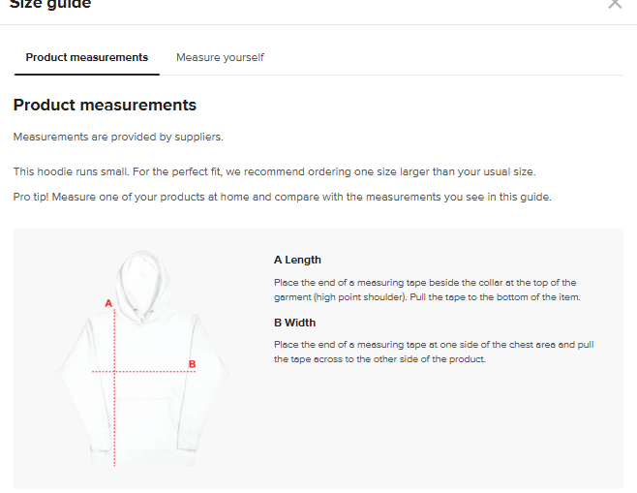The height and width of the screenshot is (493, 637).
Task: Click the horizontal dotted width line
Action: pos(155,371)
